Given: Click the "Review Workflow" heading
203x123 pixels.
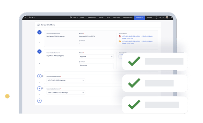Looking at the screenshot, I should tap(48, 25).
